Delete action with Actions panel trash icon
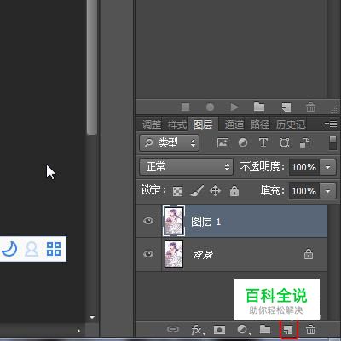This screenshot has height=341, width=341. click(x=310, y=107)
